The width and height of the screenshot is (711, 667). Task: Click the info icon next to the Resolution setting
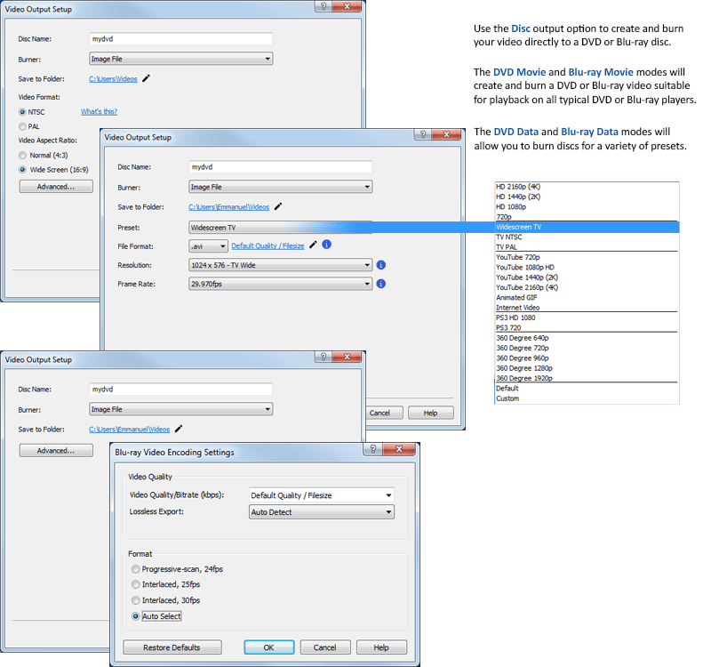[379, 263]
